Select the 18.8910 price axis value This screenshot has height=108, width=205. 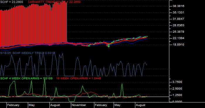pos(178,45)
